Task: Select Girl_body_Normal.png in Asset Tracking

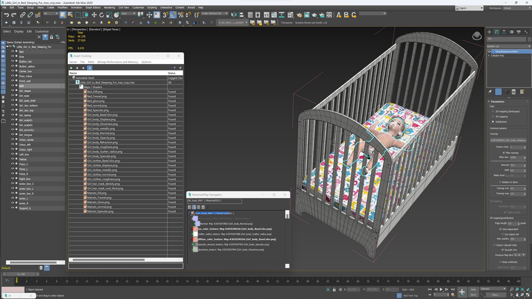Action: 101,133
